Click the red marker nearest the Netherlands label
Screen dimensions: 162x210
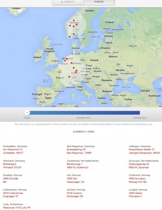[67, 59]
